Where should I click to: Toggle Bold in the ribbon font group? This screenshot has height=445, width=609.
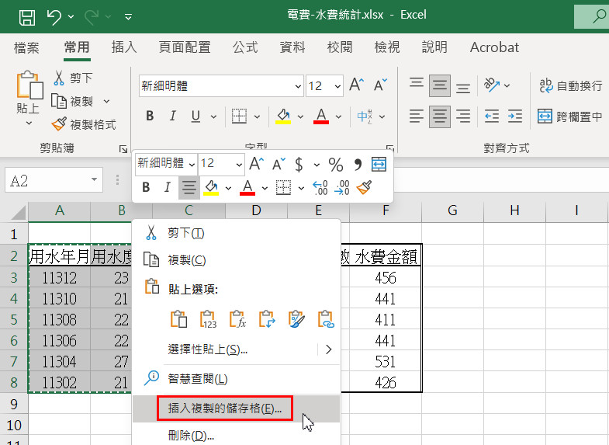(150, 116)
